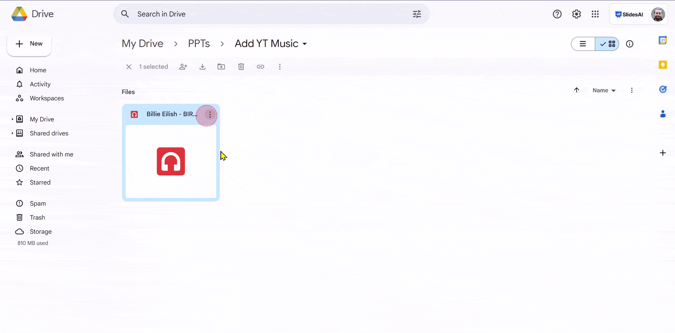Keep grid view layout enabled
675x333 pixels.
[607, 44]
